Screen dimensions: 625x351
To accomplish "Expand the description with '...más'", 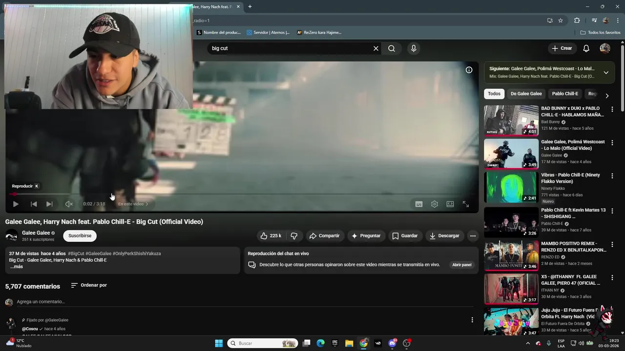I will point(17,267).
